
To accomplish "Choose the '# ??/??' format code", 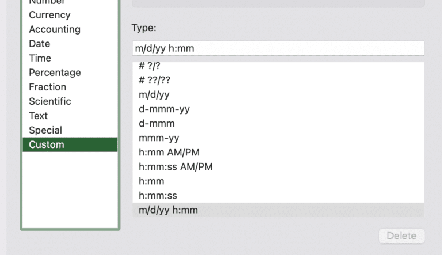I will coord(154,81).
